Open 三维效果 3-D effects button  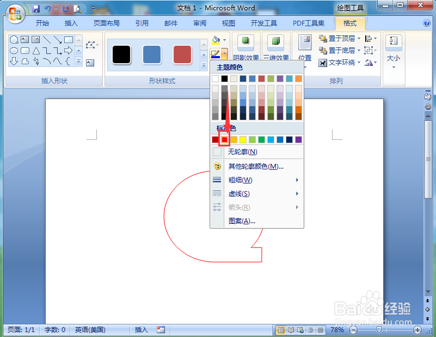click(x=276, y=47)
